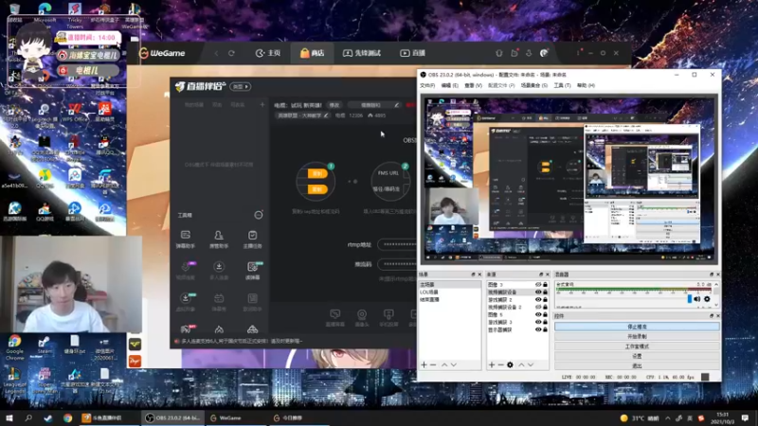Screen dimensions: 758x426
Task: Detach the controls dock panel
Action: coord(712,316)
